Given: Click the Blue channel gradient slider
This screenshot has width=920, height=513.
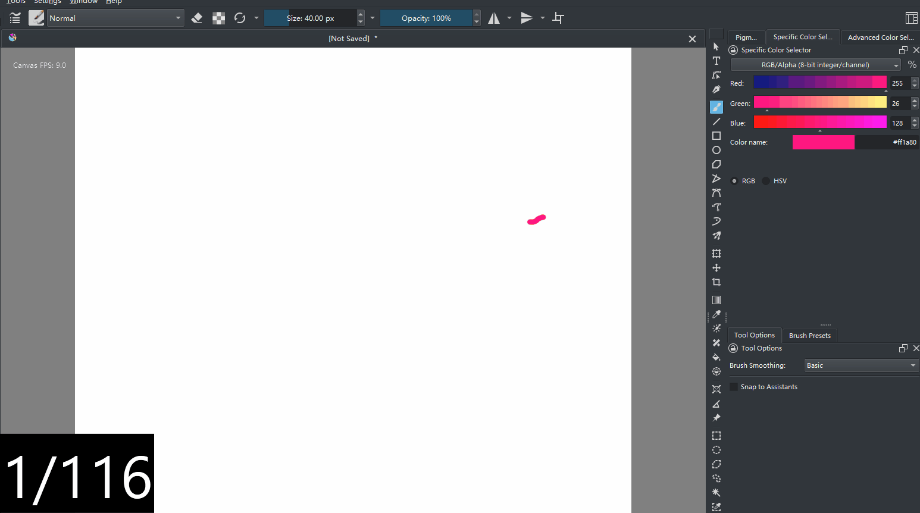Looking at the screenshot, I should click(820, 122).
